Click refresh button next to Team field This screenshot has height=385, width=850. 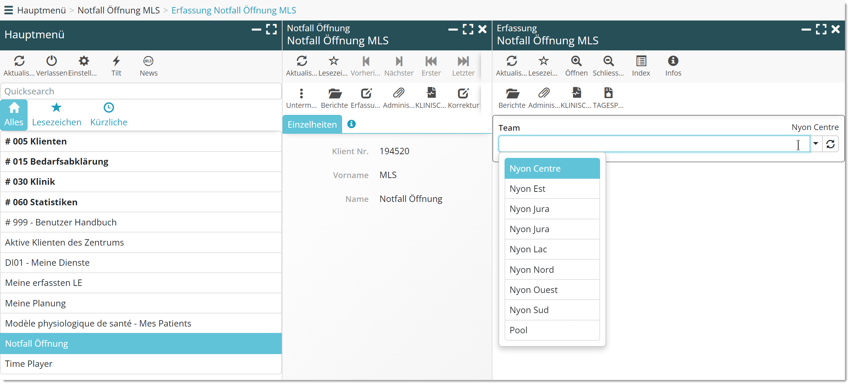tap(830, 144)
